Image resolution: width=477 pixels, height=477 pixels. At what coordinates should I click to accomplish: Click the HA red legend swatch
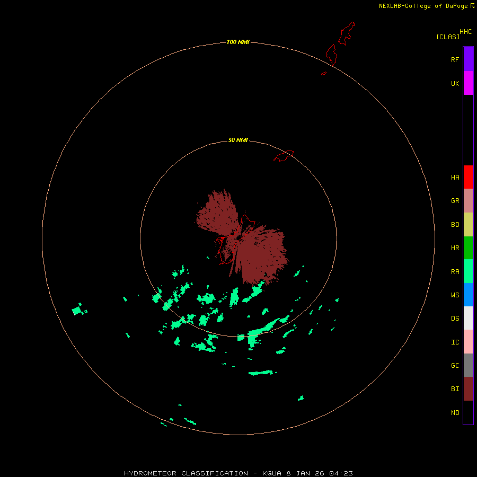pyautogui.click(x=468, y=177)
